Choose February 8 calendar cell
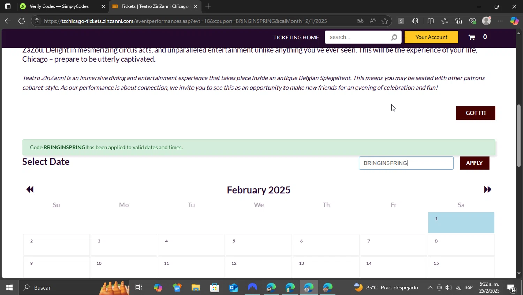 coord(461,245)
